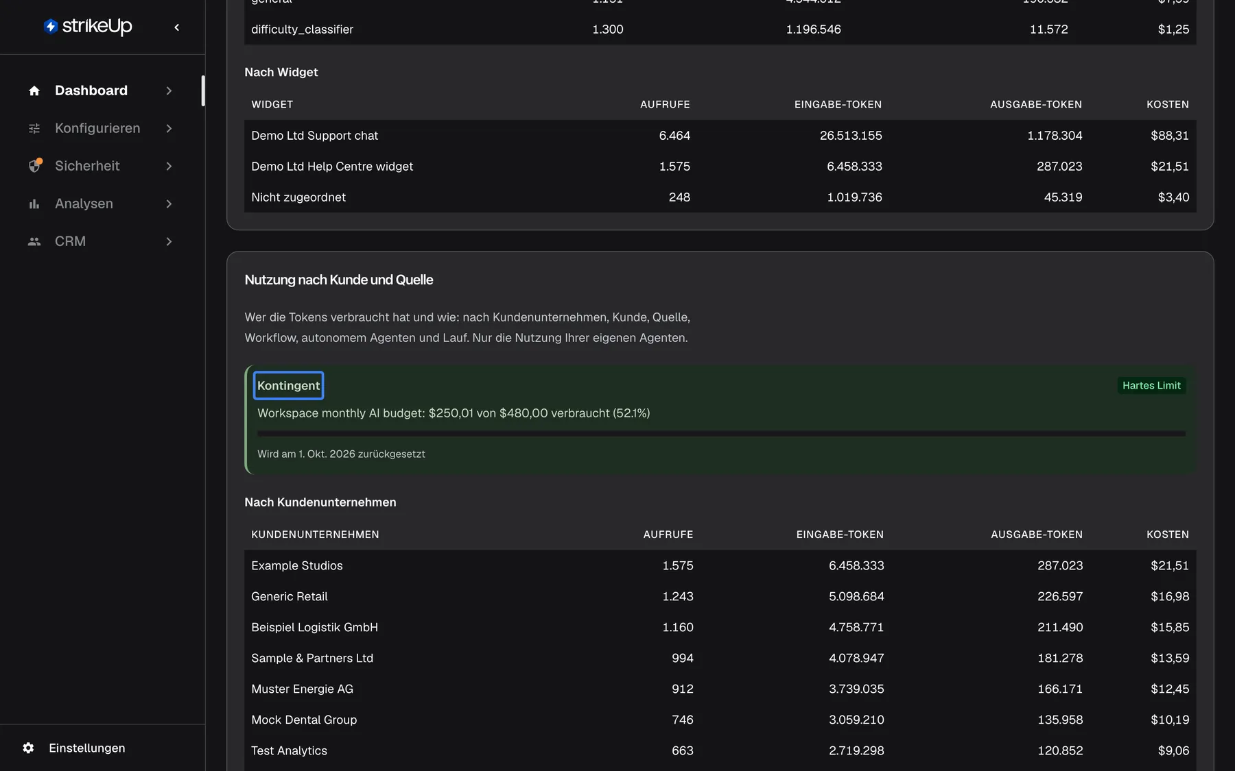
Task: Select the Test Analytics row
Action: pos(720,750)
